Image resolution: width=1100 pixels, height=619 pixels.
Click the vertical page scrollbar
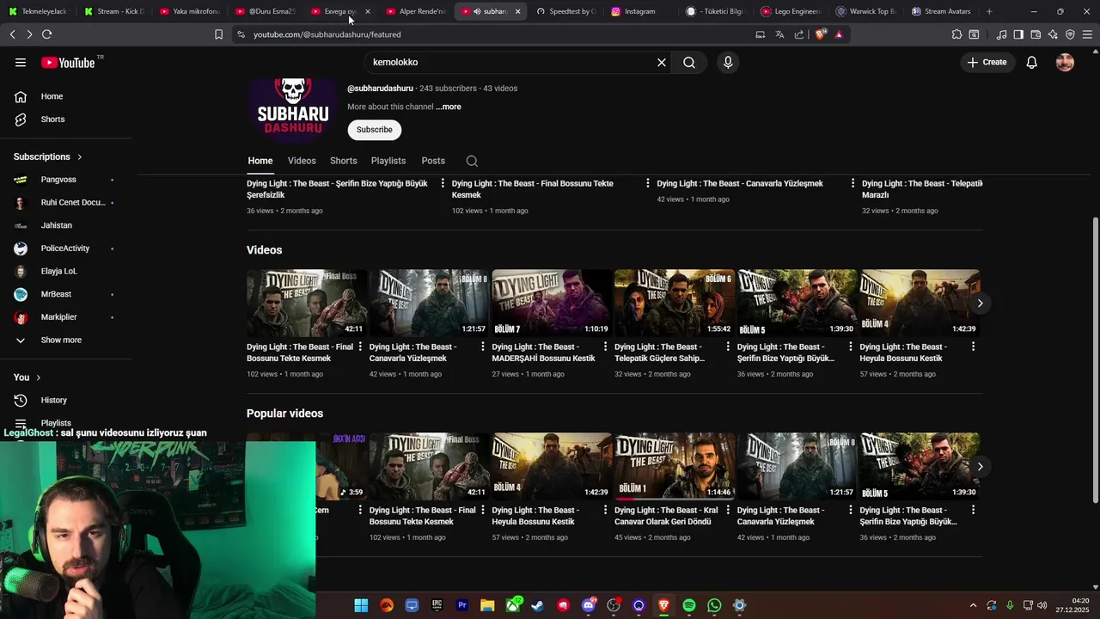1095,361
